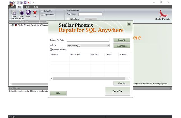Open the Look in drive dropdown
Screen dimensions: 181x118
(x=88, y=46)
